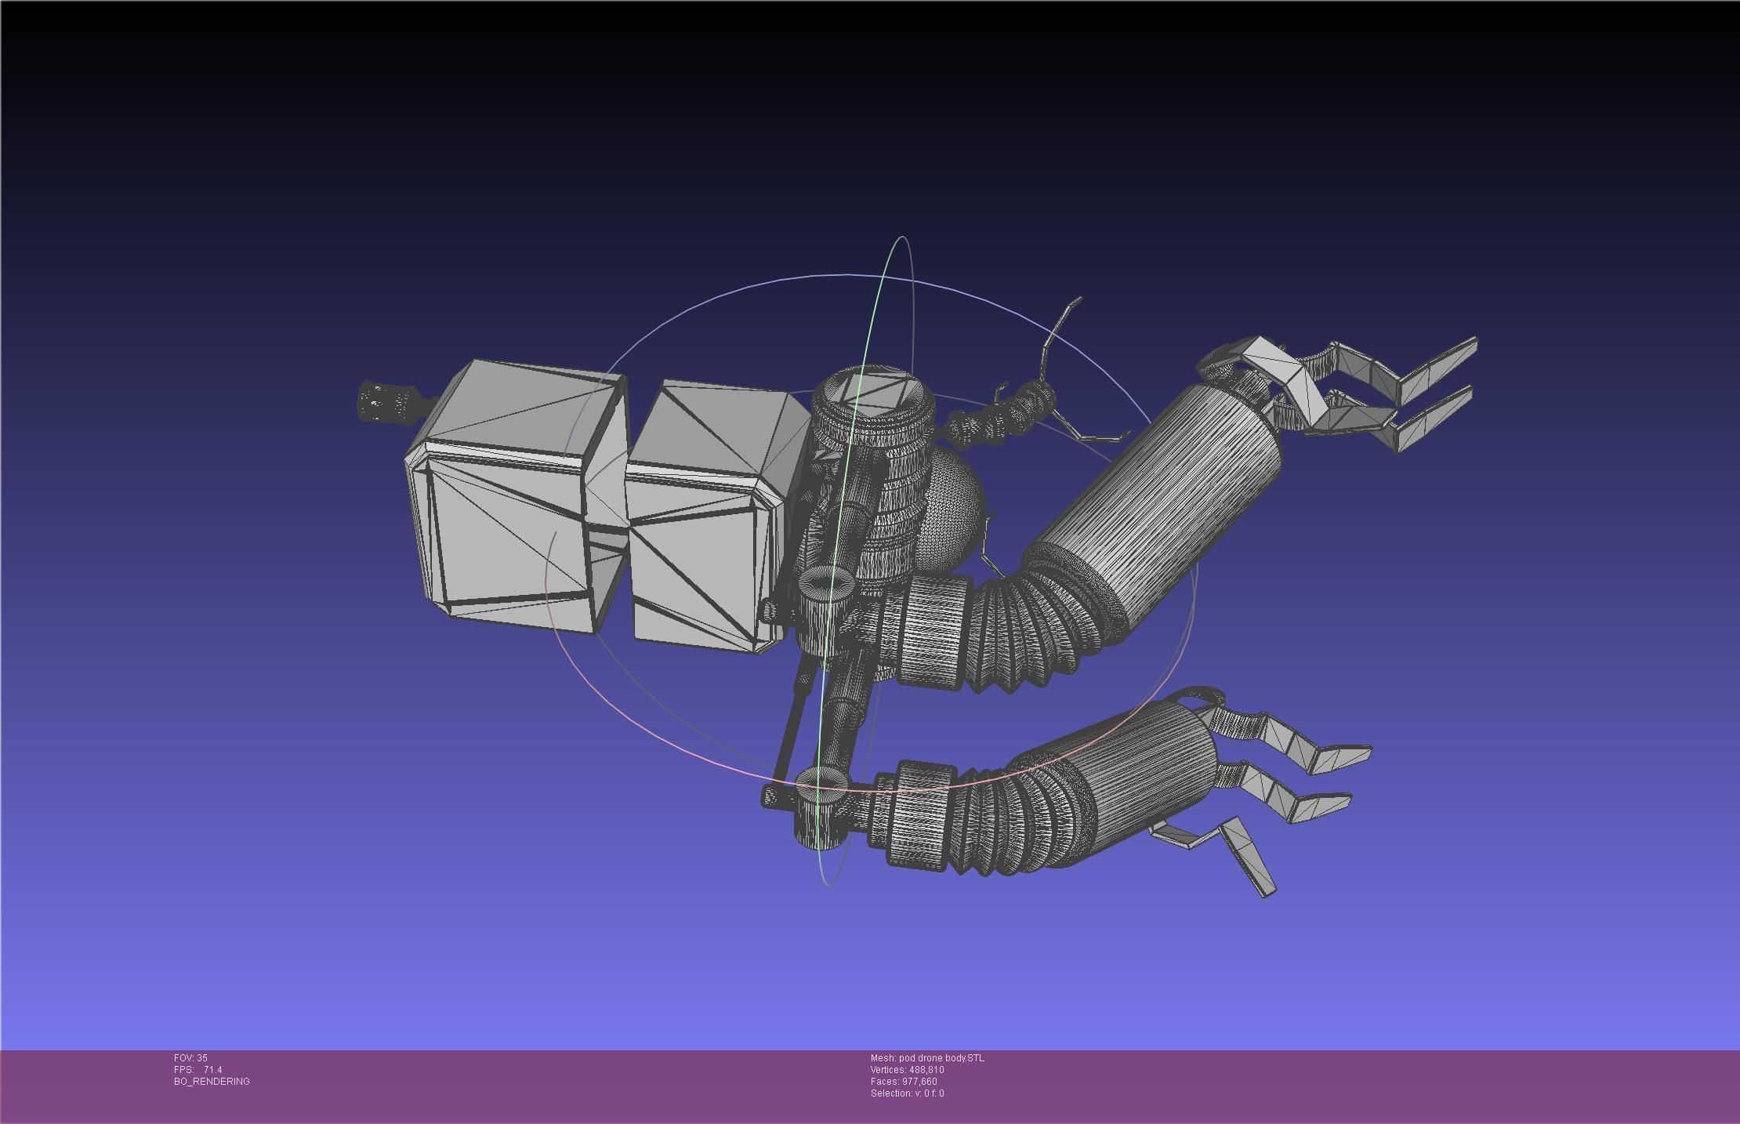Viewport: 1740px width, 1124px height.
Task: Click the BO_RENDERING status text
Action: point(212,1081)
